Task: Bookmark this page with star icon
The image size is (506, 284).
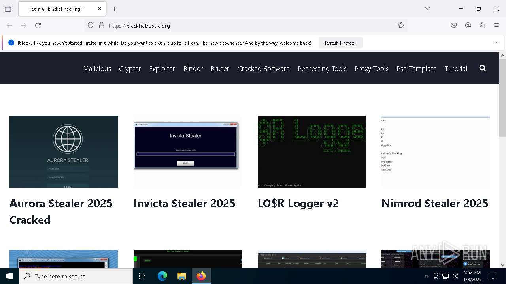Action: click(401, 26)
